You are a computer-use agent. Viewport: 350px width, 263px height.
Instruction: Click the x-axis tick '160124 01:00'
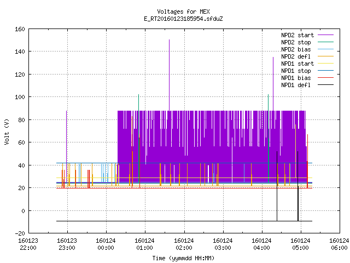click(x=144, y=244)
